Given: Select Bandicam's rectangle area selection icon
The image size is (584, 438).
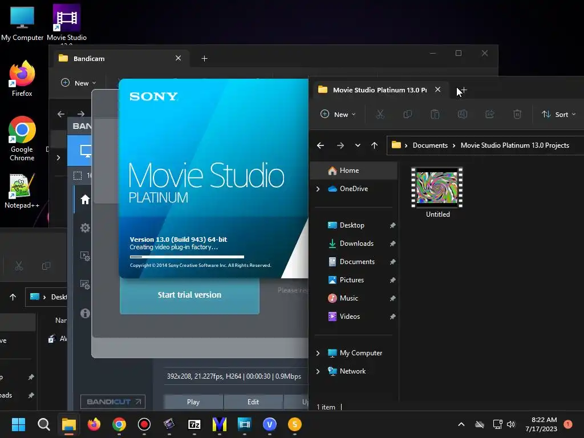Looking at the screenshot, I should click(78, 176).
